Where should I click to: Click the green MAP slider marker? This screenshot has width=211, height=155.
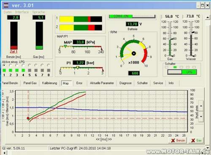tap(65, 46)
